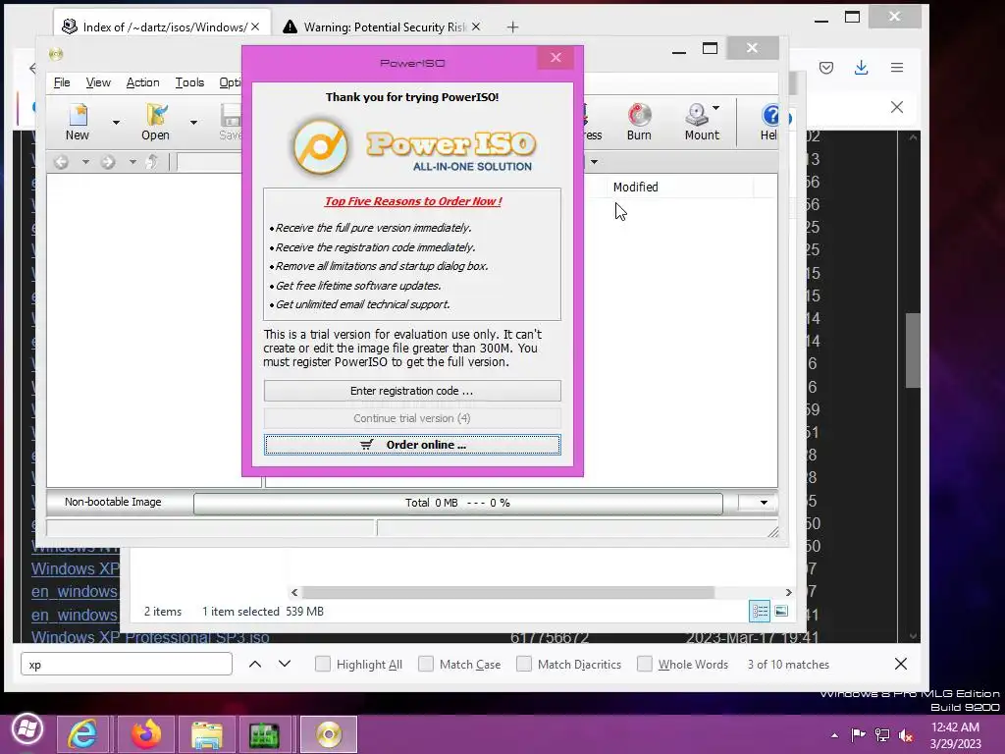Open PowerISO Help icon

point(769,122)
